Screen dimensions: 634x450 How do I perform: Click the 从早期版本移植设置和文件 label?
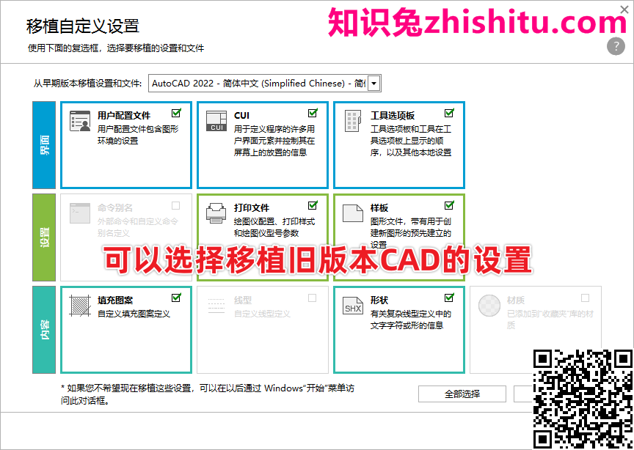click(x=88, y=84)
